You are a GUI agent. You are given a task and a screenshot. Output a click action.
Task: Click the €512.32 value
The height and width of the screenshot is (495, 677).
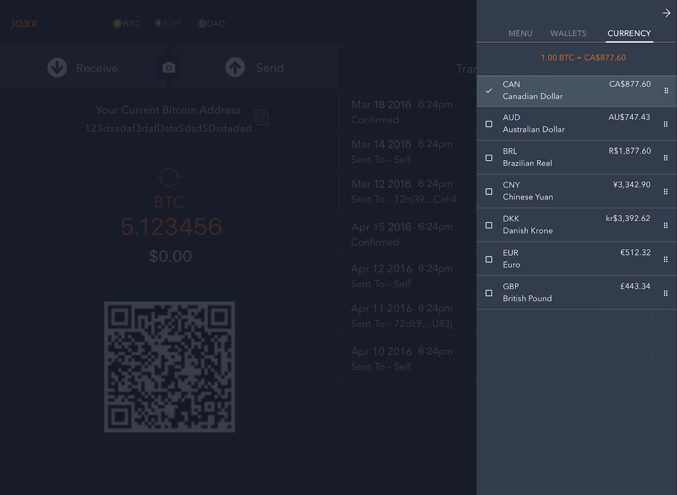(635, 252)
